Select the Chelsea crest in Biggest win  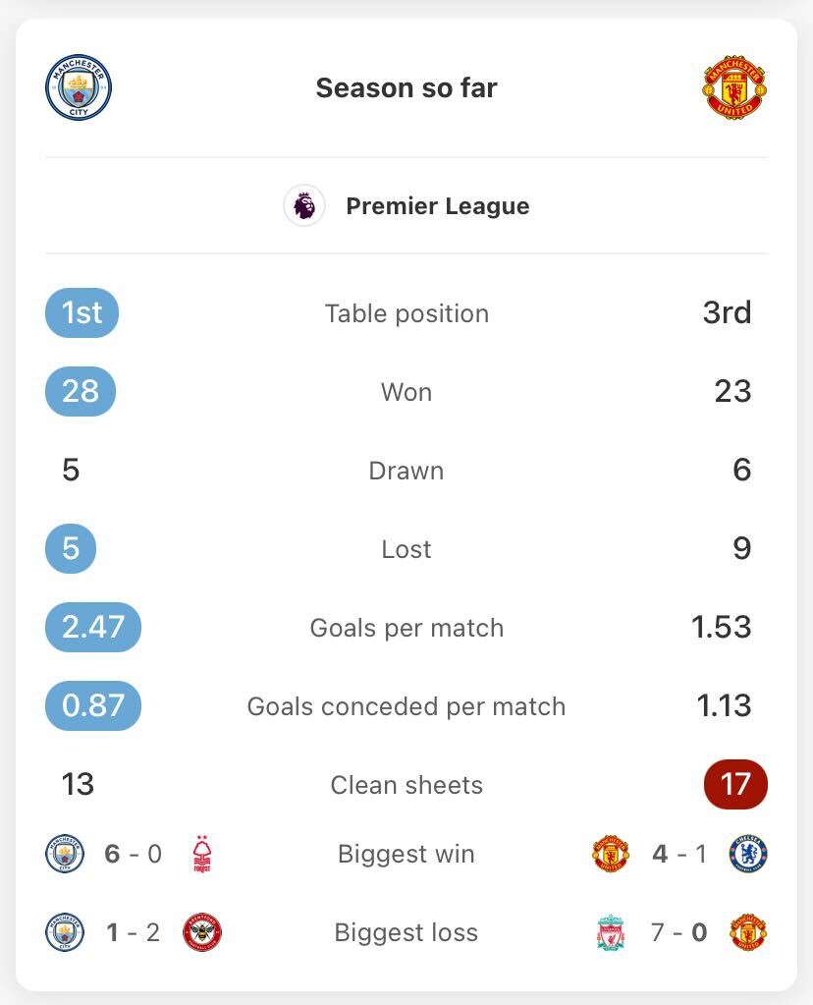tap(748, 854)
